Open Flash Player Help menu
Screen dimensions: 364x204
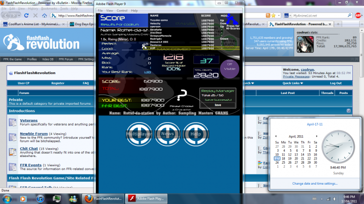tap(134, 11)
